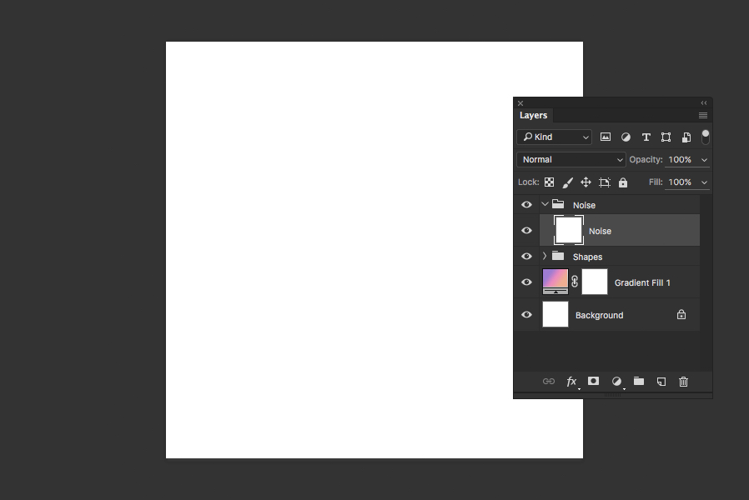Open the Layers panel menu

702,116
